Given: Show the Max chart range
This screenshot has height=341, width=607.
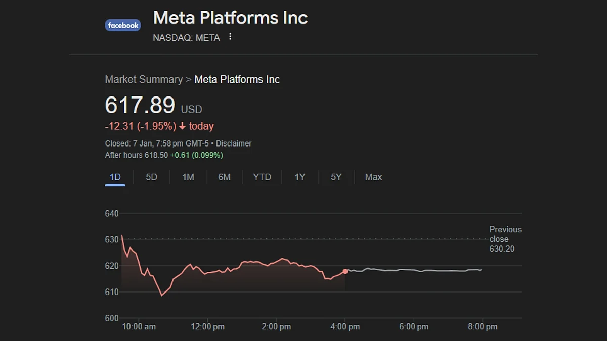Looking at the screenshot, I should click(x=374, y=177).
